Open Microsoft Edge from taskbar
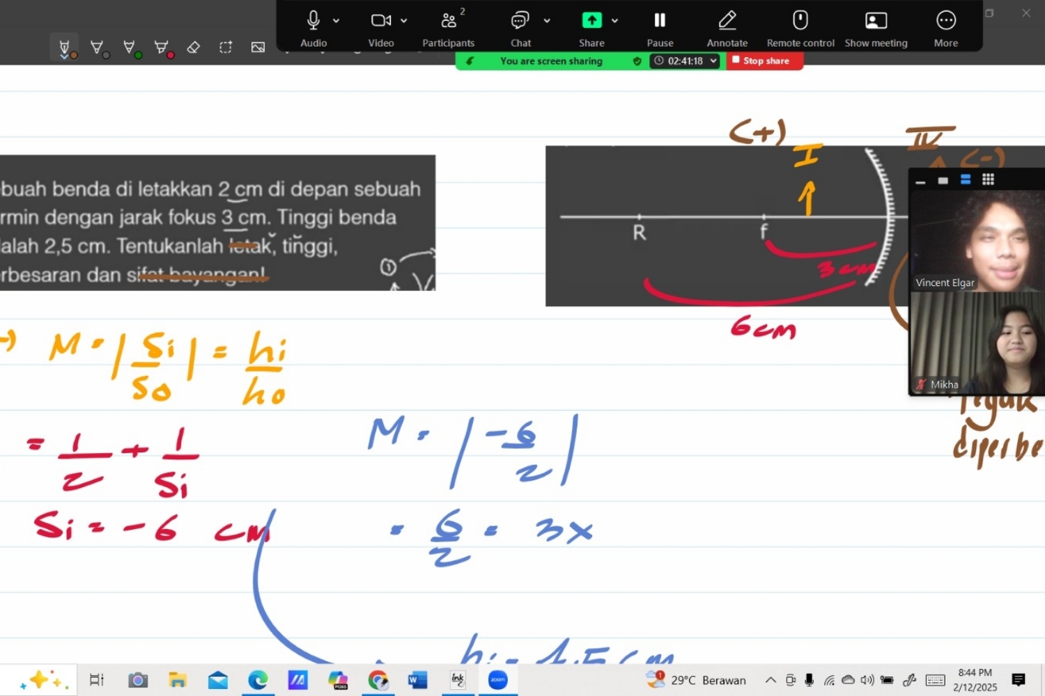 (258, 680)
